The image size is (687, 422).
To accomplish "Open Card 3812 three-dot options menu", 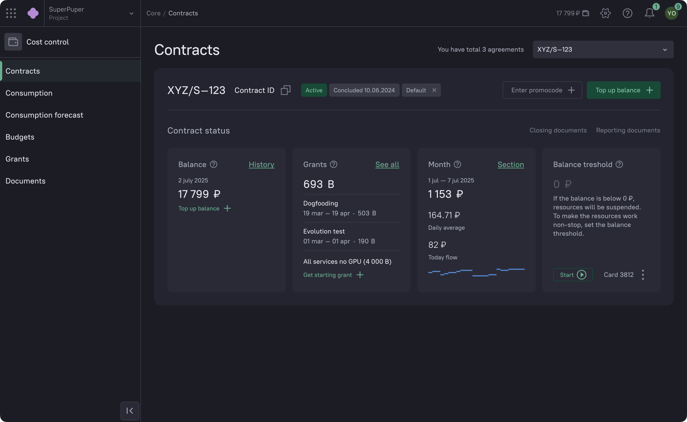I will 643,275.
